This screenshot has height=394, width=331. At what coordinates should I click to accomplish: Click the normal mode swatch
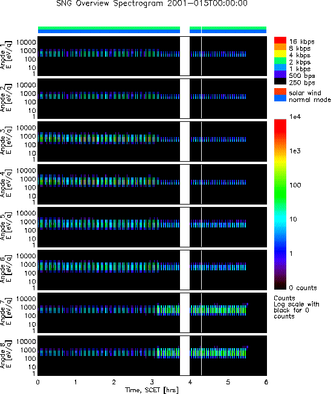pos(280,98)
